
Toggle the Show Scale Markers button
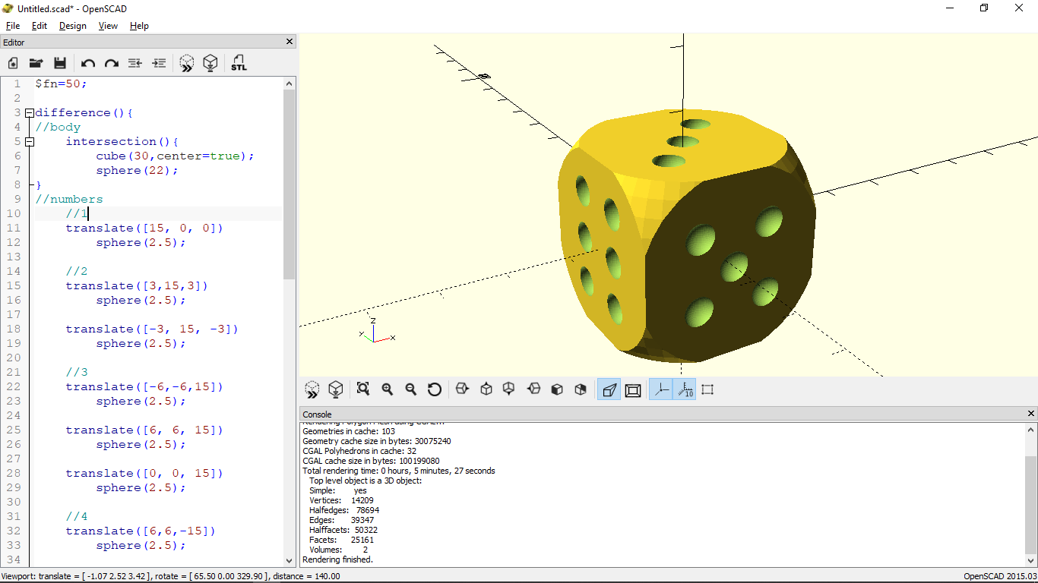click(x=685, y=389)
